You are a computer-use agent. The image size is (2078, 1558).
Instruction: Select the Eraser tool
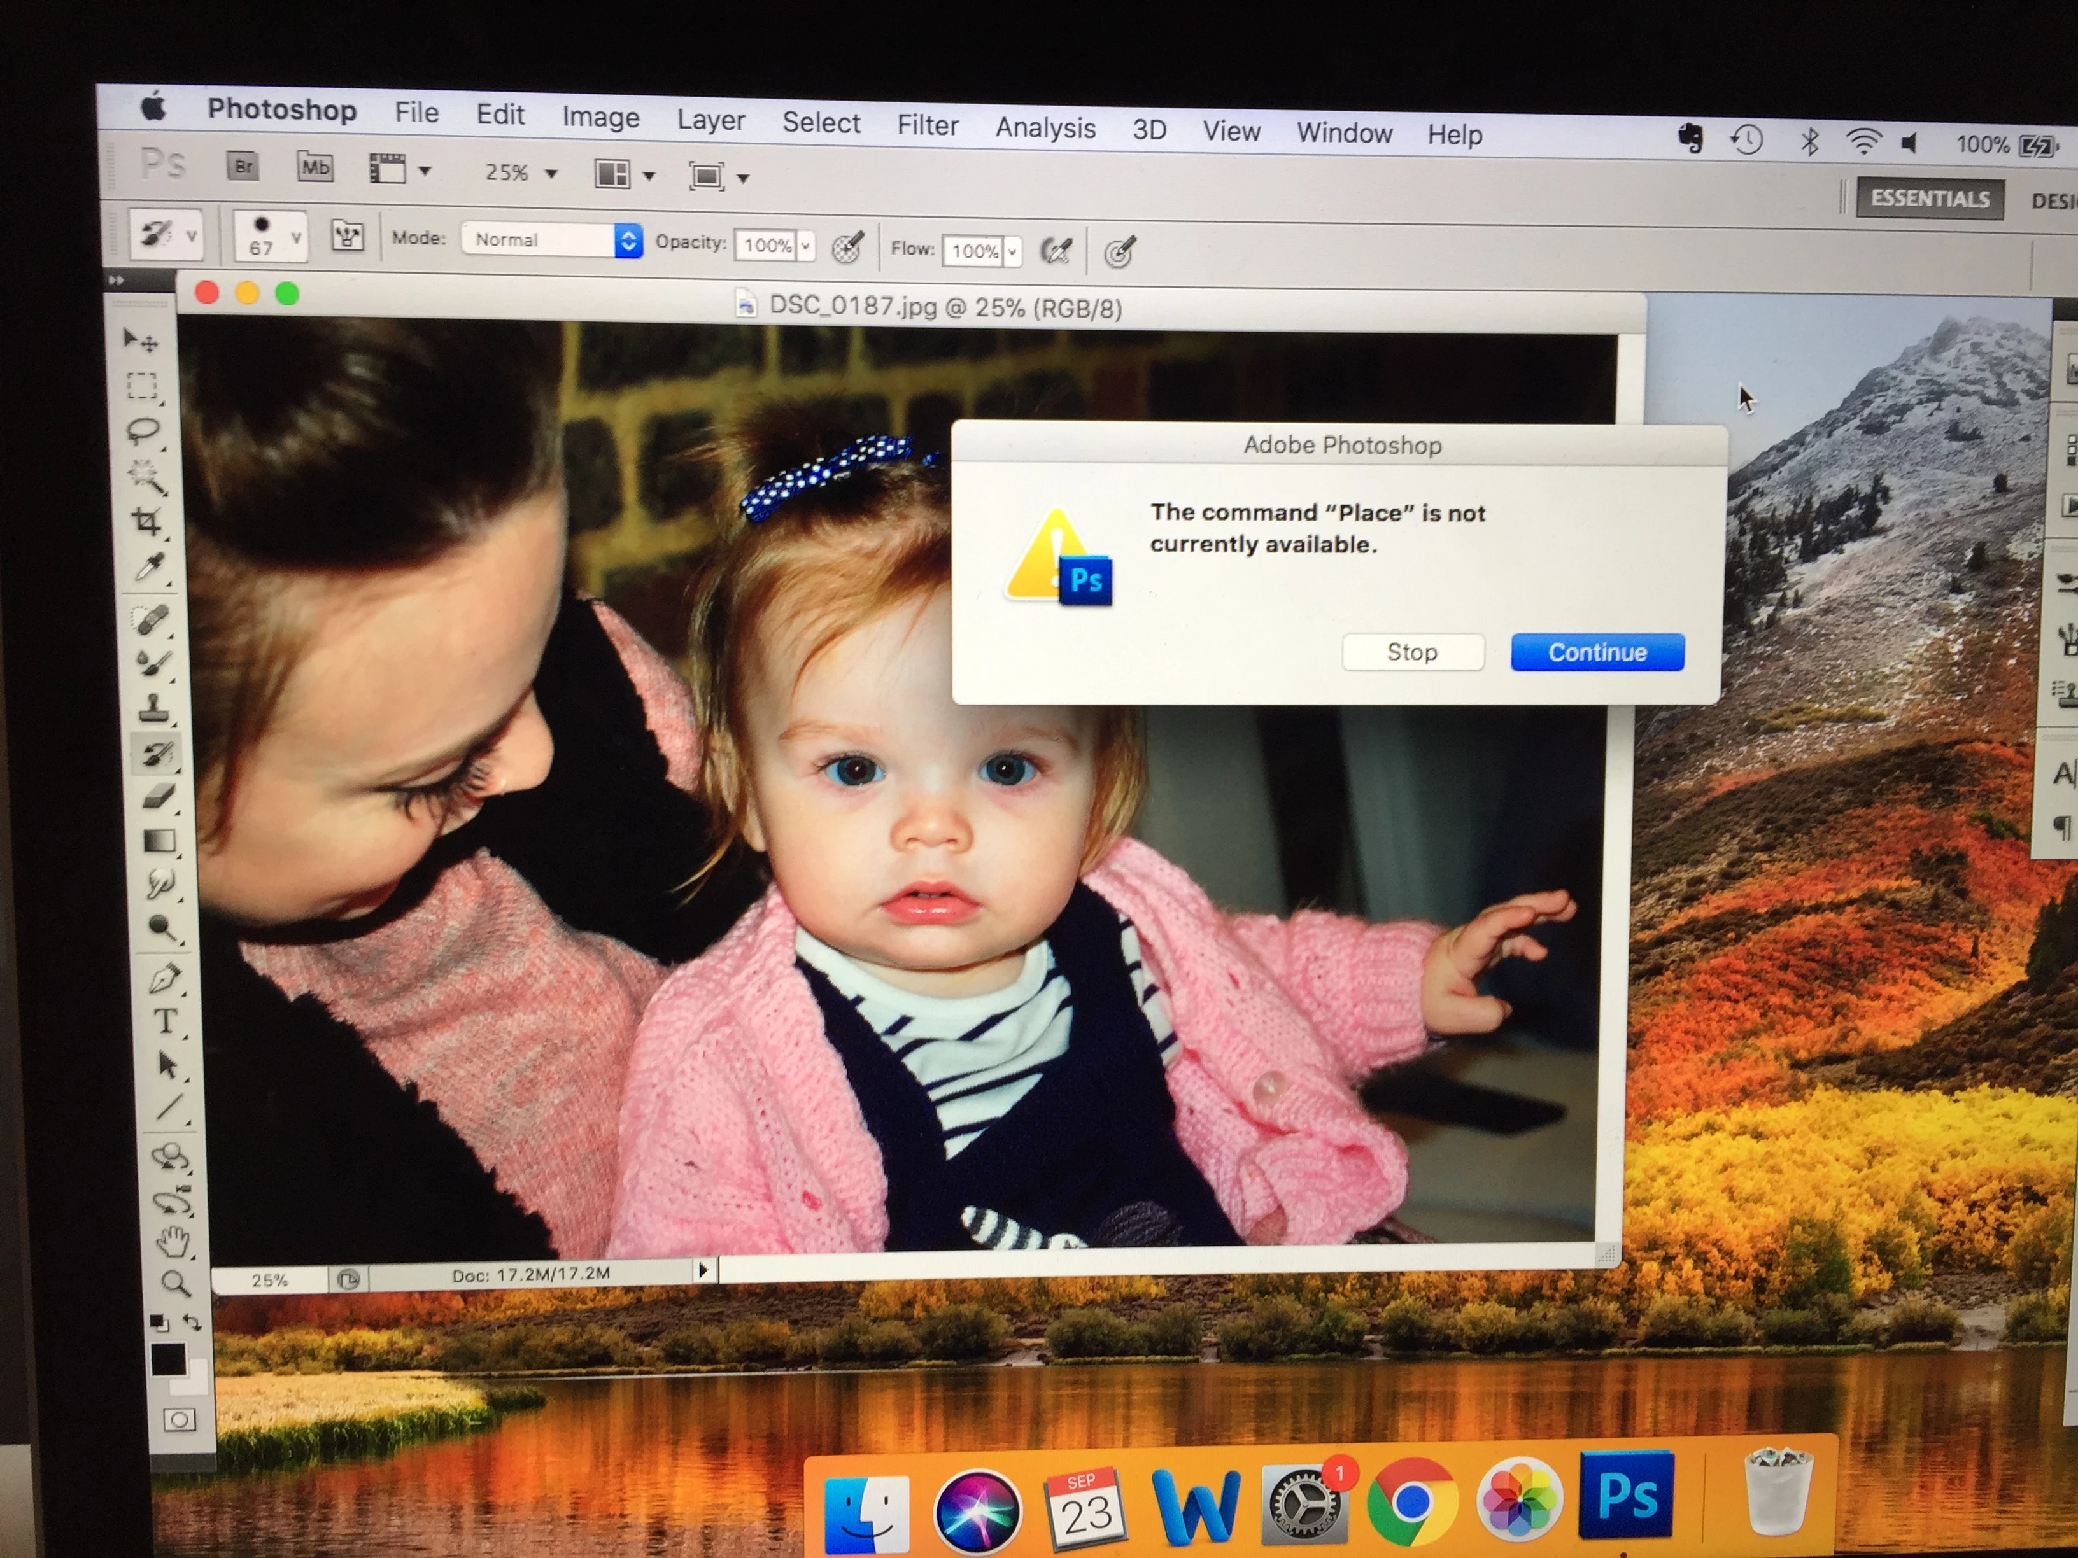click(158, 796)
